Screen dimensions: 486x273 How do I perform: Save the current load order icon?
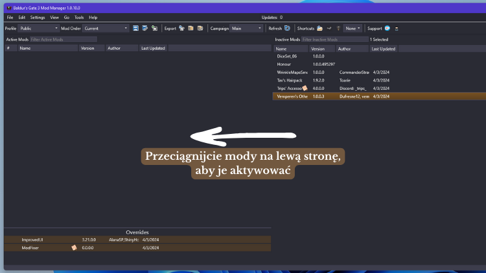pos(135,28)
